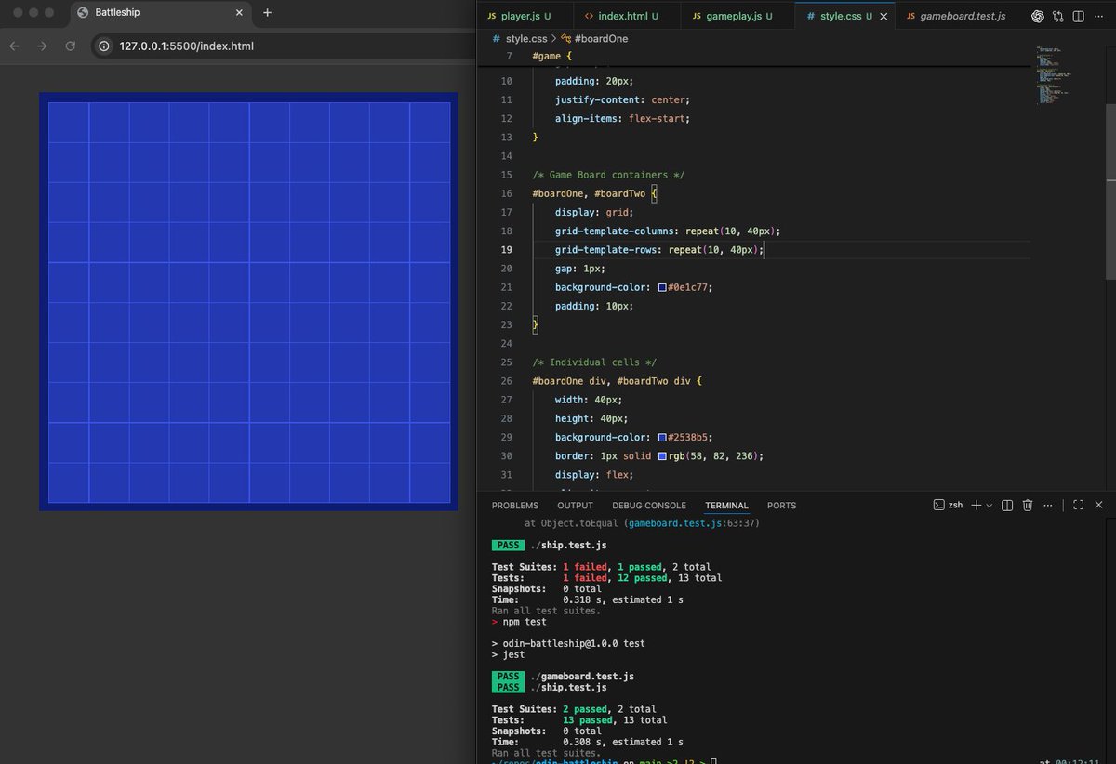
Task: Select the TERMINAL panel tab
Action: 726,506
